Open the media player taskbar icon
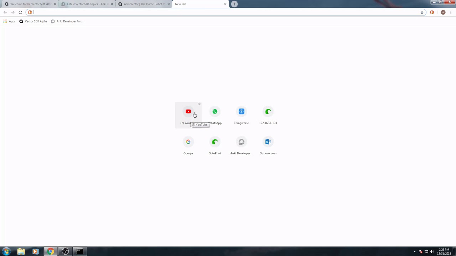Image resolution: width=456 pixels, height=256 pixels. click(x=35, y=251)
